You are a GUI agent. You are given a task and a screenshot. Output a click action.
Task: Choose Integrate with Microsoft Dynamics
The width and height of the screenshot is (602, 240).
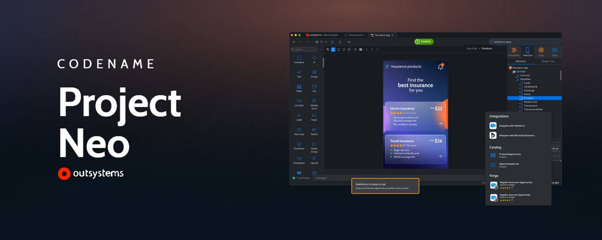pyautogui.click(x=512, y=135)
